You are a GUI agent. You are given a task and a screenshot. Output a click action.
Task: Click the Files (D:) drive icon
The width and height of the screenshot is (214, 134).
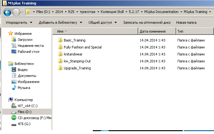click(14, 112)
